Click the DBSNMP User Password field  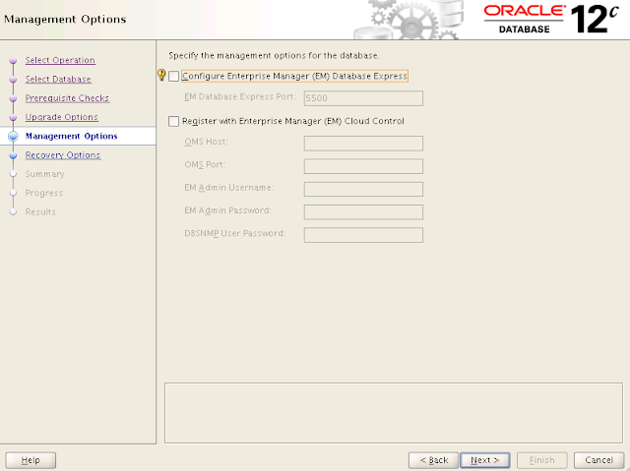pos(363,235)
